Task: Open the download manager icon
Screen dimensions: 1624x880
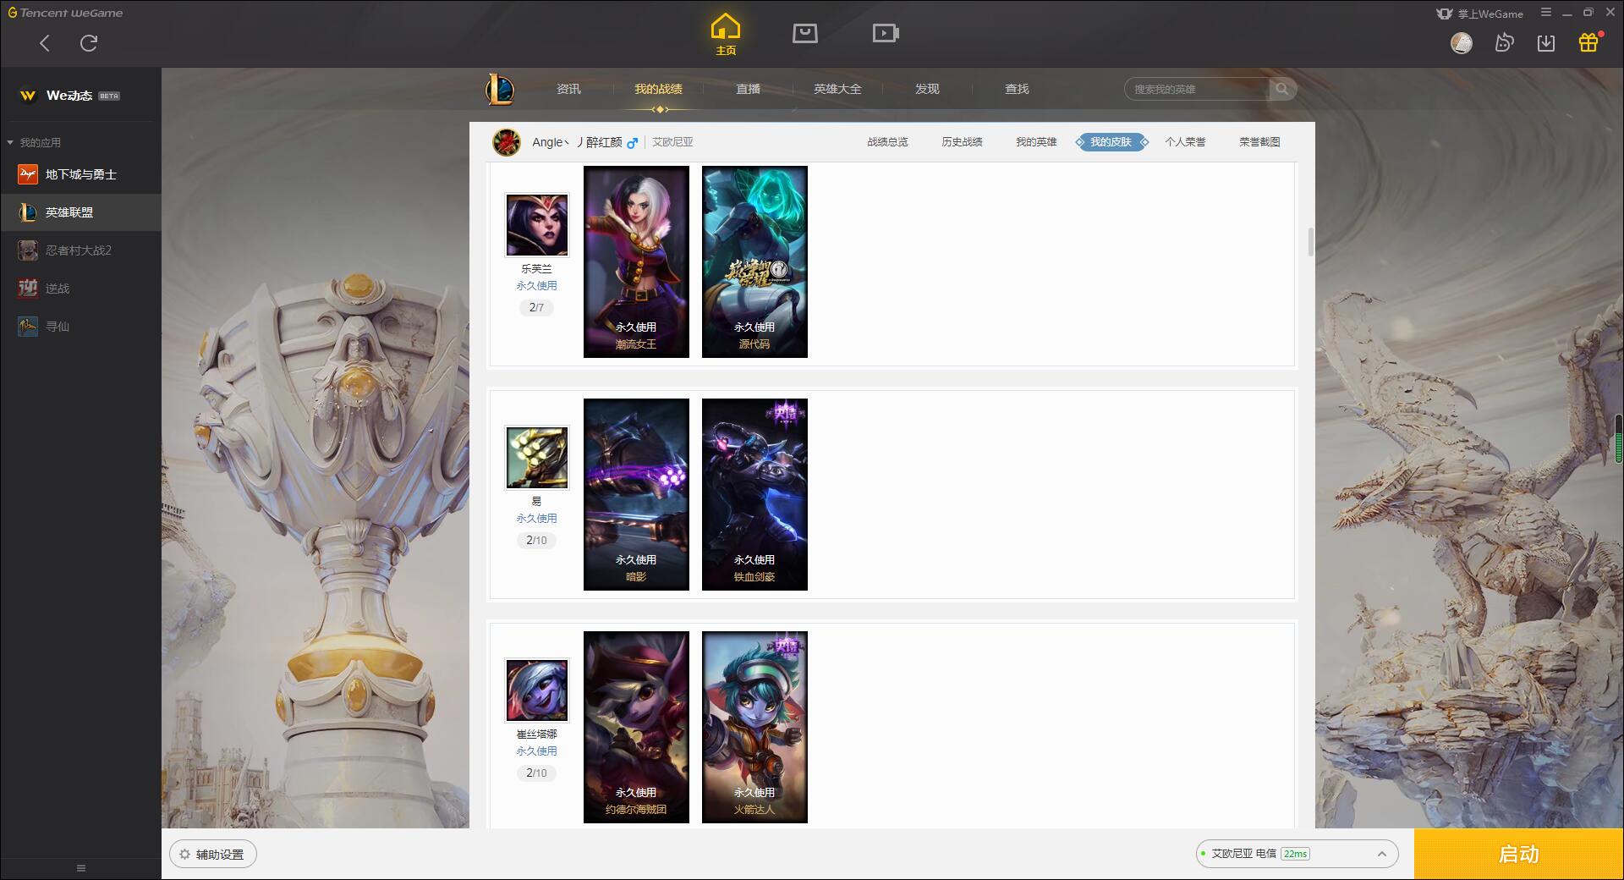Action: click(x=1546, y=42)
